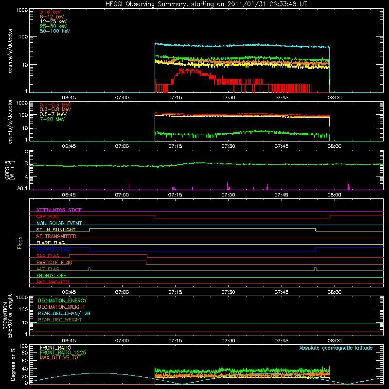The width and height of the screenshot is (389, 389).
Task: Click the Absolute geomagnetic latitude label
Action: point(336,348)
